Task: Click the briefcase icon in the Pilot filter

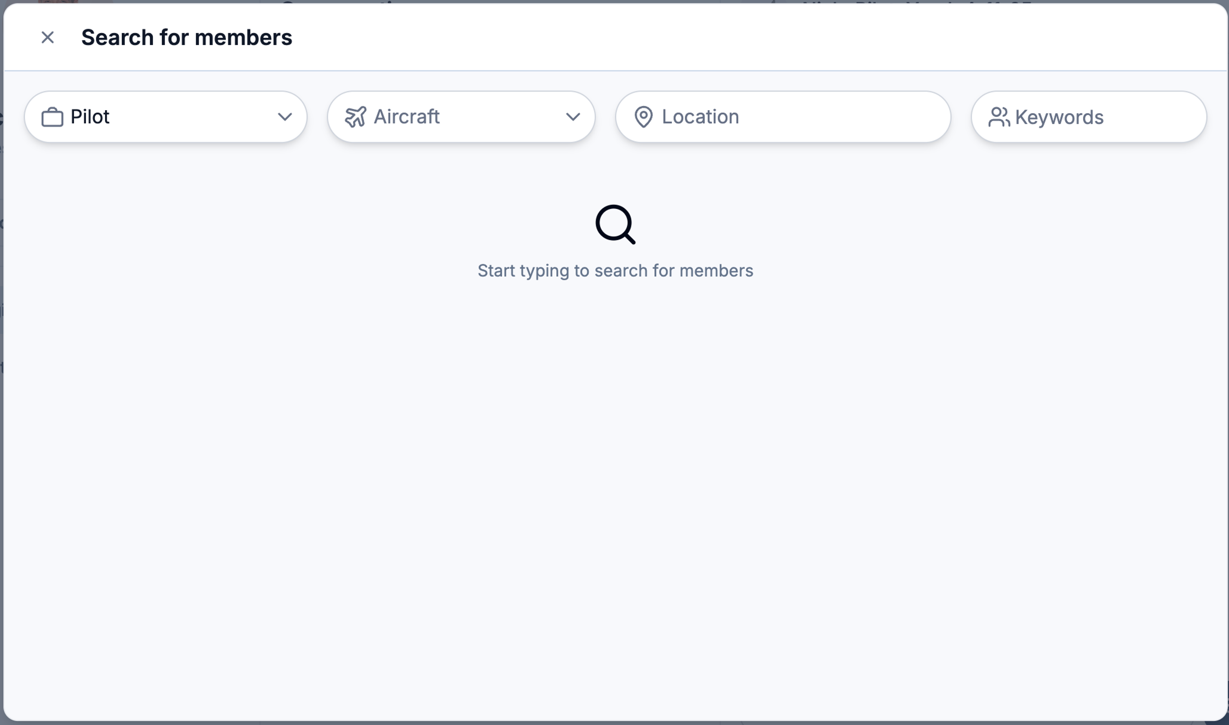Action: pos(52,117)
